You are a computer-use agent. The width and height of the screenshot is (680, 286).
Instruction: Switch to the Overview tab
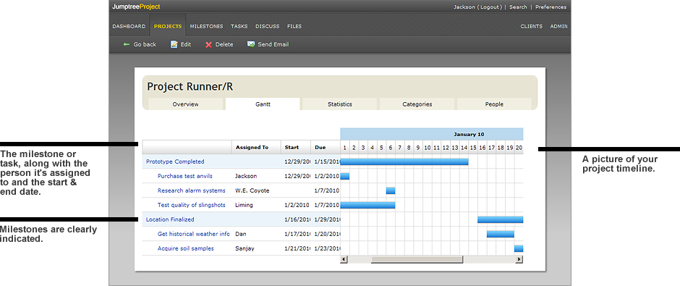(x=186, y=104)
